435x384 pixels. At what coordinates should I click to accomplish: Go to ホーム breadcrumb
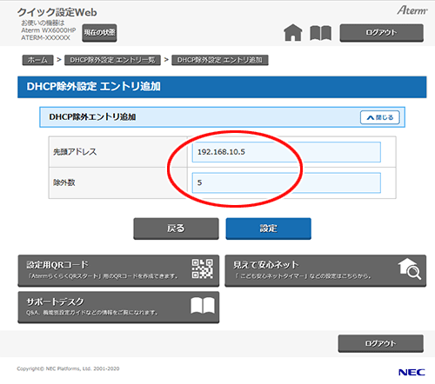(37, 60)
